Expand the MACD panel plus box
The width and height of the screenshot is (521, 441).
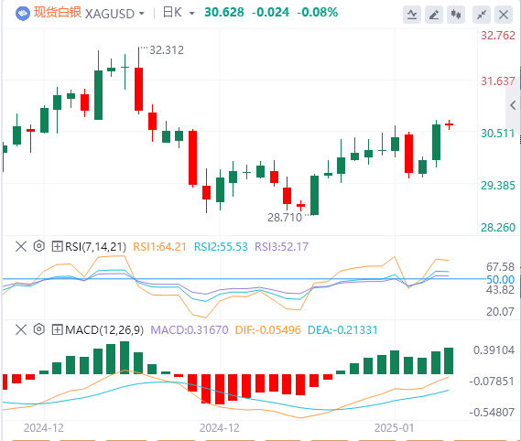[x=57, y=329]
